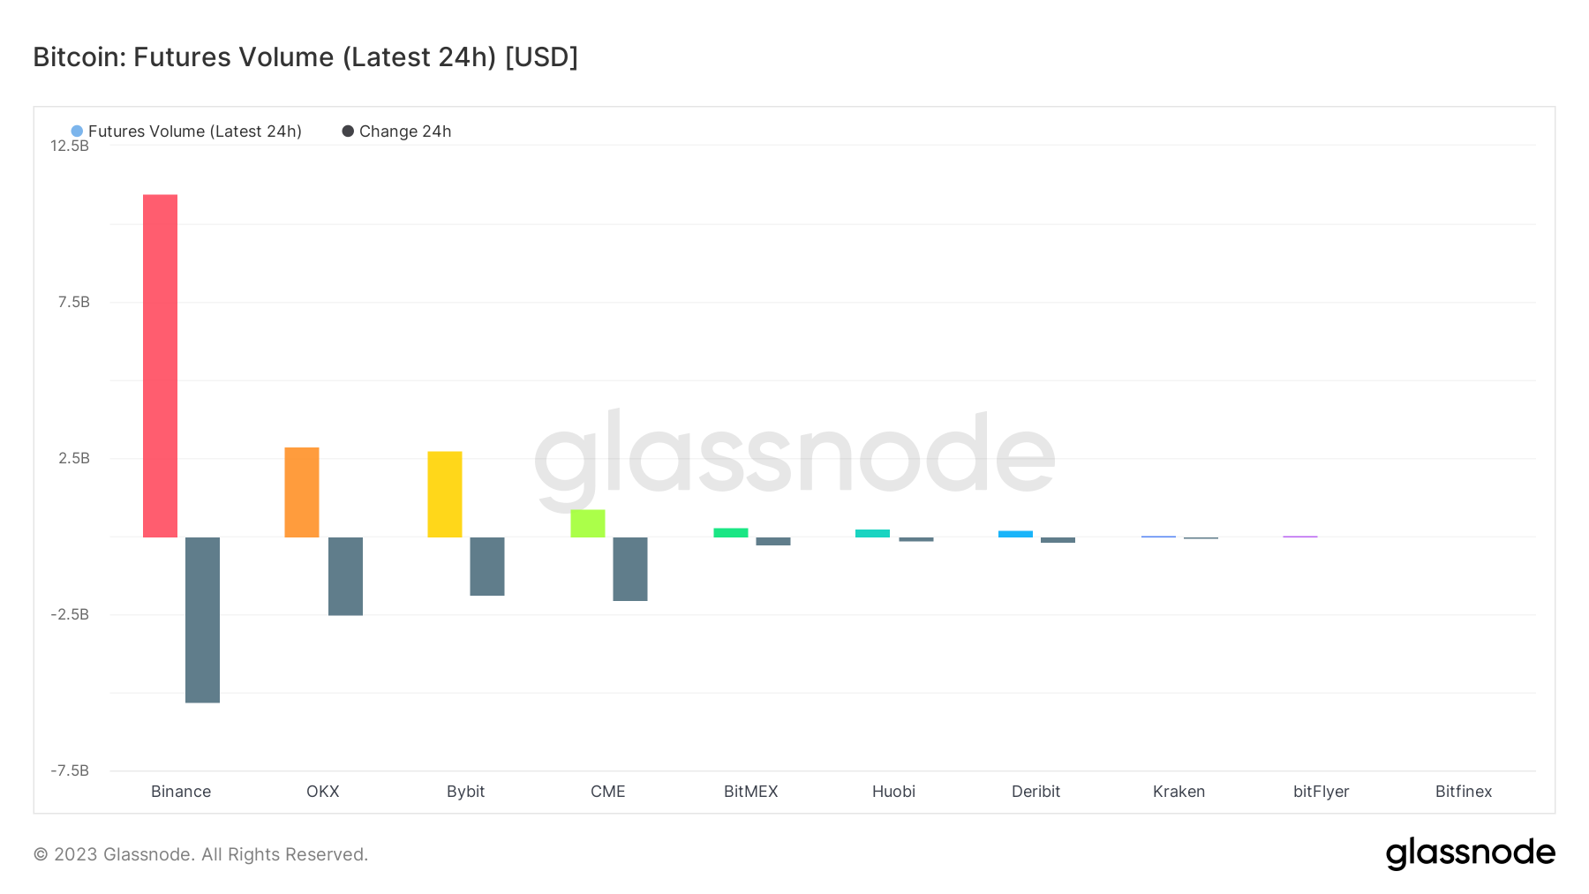Select the teal Huobi volume bar
Image resolution: width=1589 pixels, height=894 pixels.
(872, 533)
